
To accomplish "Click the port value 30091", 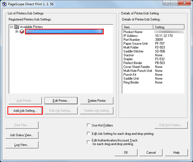I will click(x=159, y=40).
